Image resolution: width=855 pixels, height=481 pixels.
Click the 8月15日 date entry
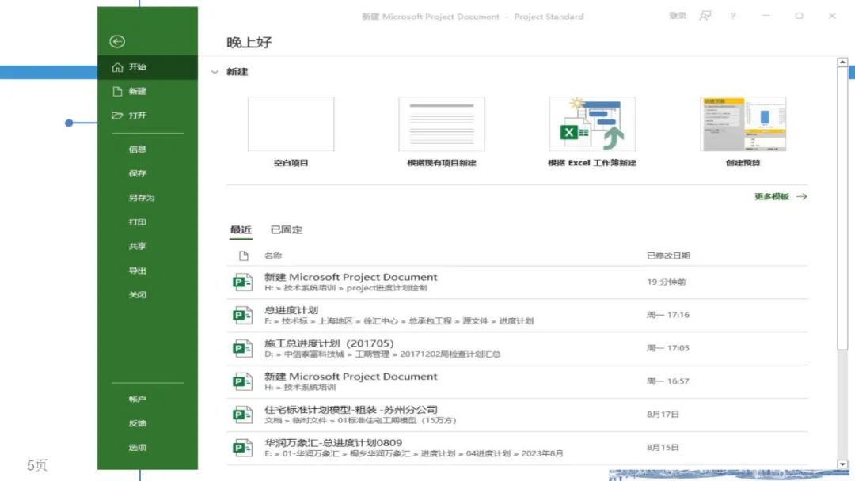click(663, 448)
